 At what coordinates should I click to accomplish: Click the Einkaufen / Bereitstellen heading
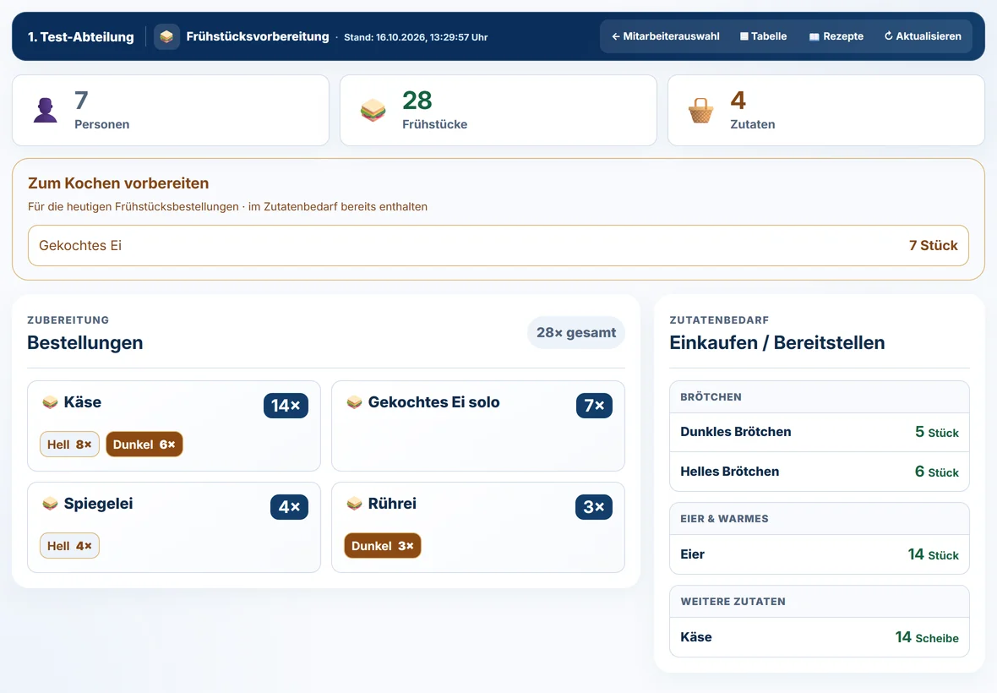pos(777,342)
